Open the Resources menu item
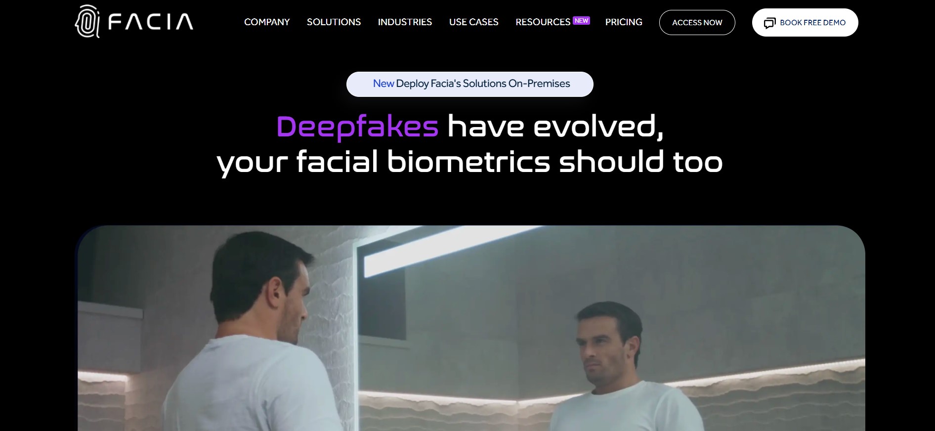Image resolution: width=935 pixels, height=431 pixels. tap(543, 22)
